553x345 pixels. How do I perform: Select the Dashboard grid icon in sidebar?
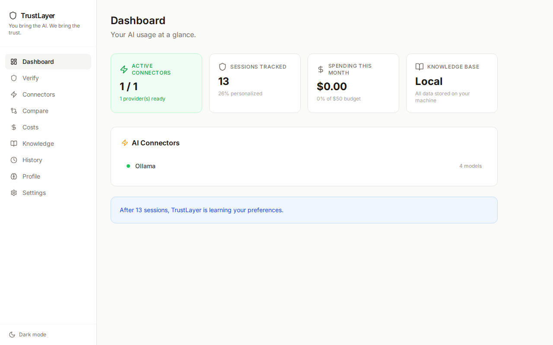click(13, 61)
